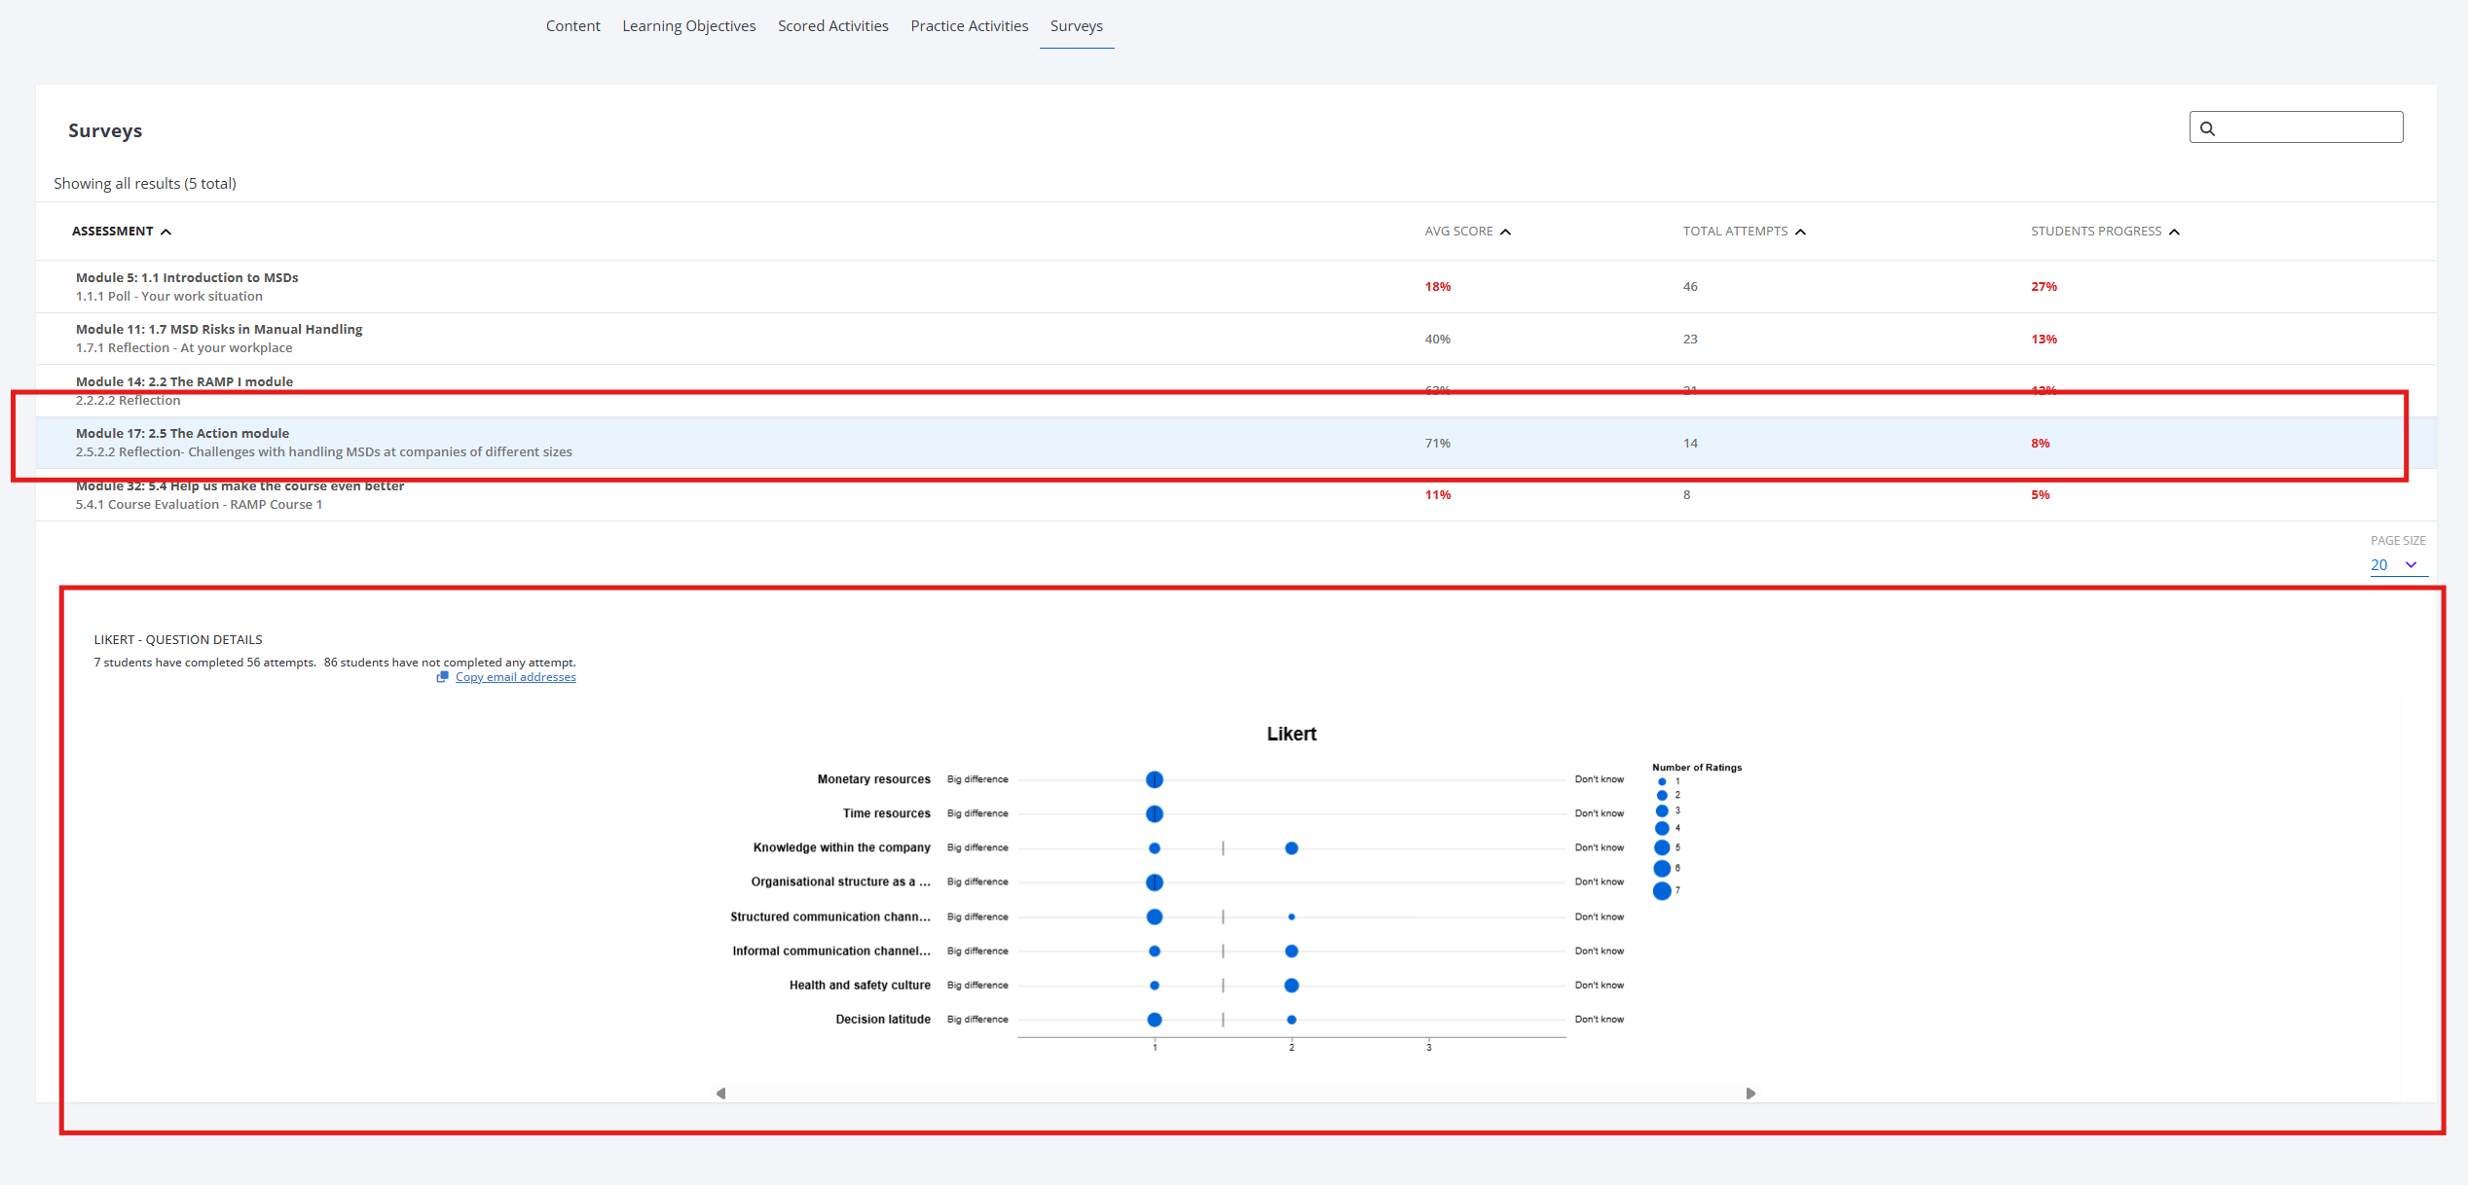Screen dimensions: 2468x1185
Task: Sort by Students Progress arrow
Action: [x=2175, y=232]
